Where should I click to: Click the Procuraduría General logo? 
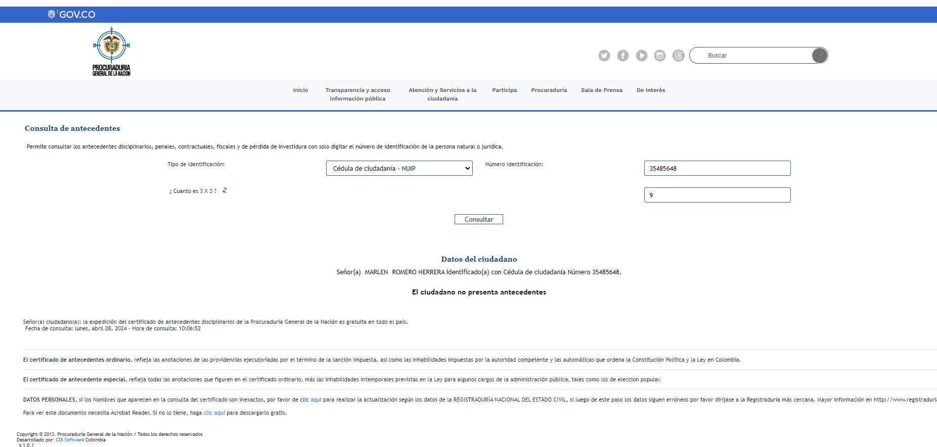tap(111, 52)
